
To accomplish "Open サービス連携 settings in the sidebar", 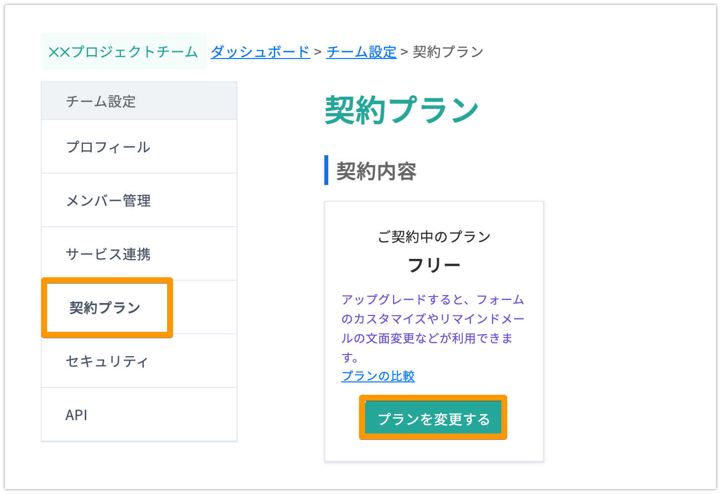I will click(x=139, y=254).
